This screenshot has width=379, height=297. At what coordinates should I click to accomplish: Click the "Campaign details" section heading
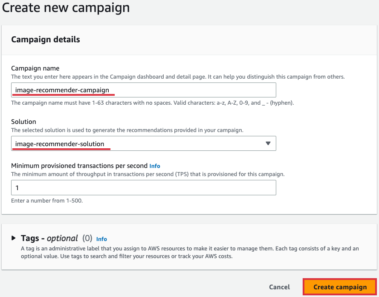46,39
